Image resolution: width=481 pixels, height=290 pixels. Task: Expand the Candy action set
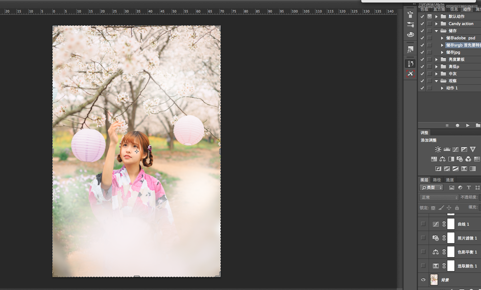coord(437,24)
